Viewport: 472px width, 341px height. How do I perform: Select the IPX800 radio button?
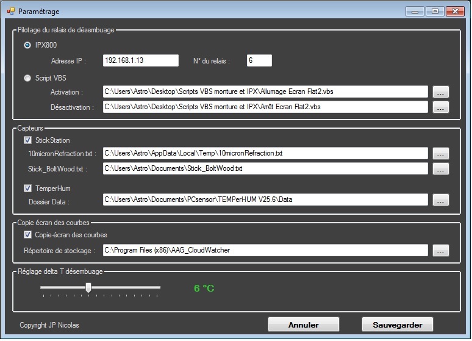tap(27, 45)
